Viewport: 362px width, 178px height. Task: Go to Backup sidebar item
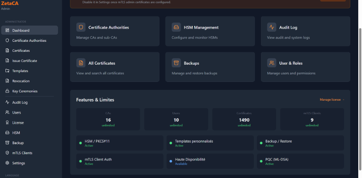tap(30, 143)
